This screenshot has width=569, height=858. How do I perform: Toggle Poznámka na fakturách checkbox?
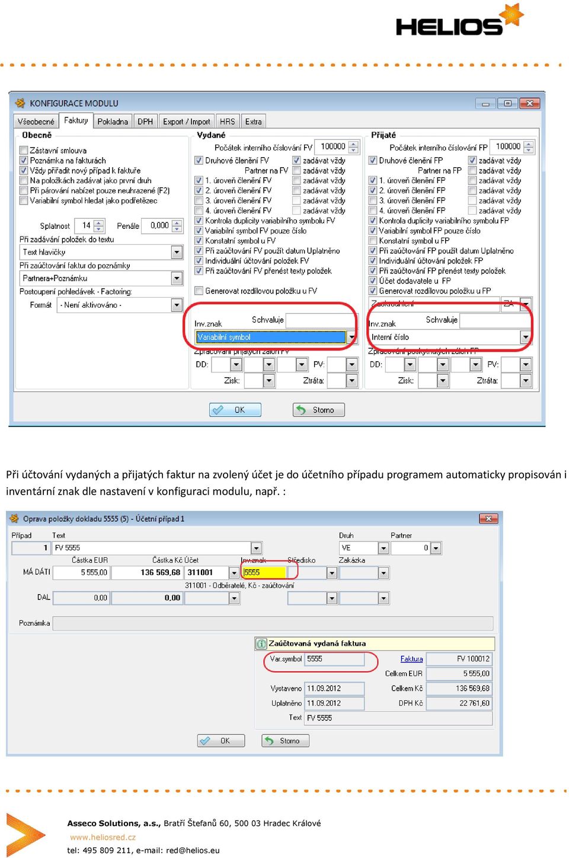[x=24, y=161]
